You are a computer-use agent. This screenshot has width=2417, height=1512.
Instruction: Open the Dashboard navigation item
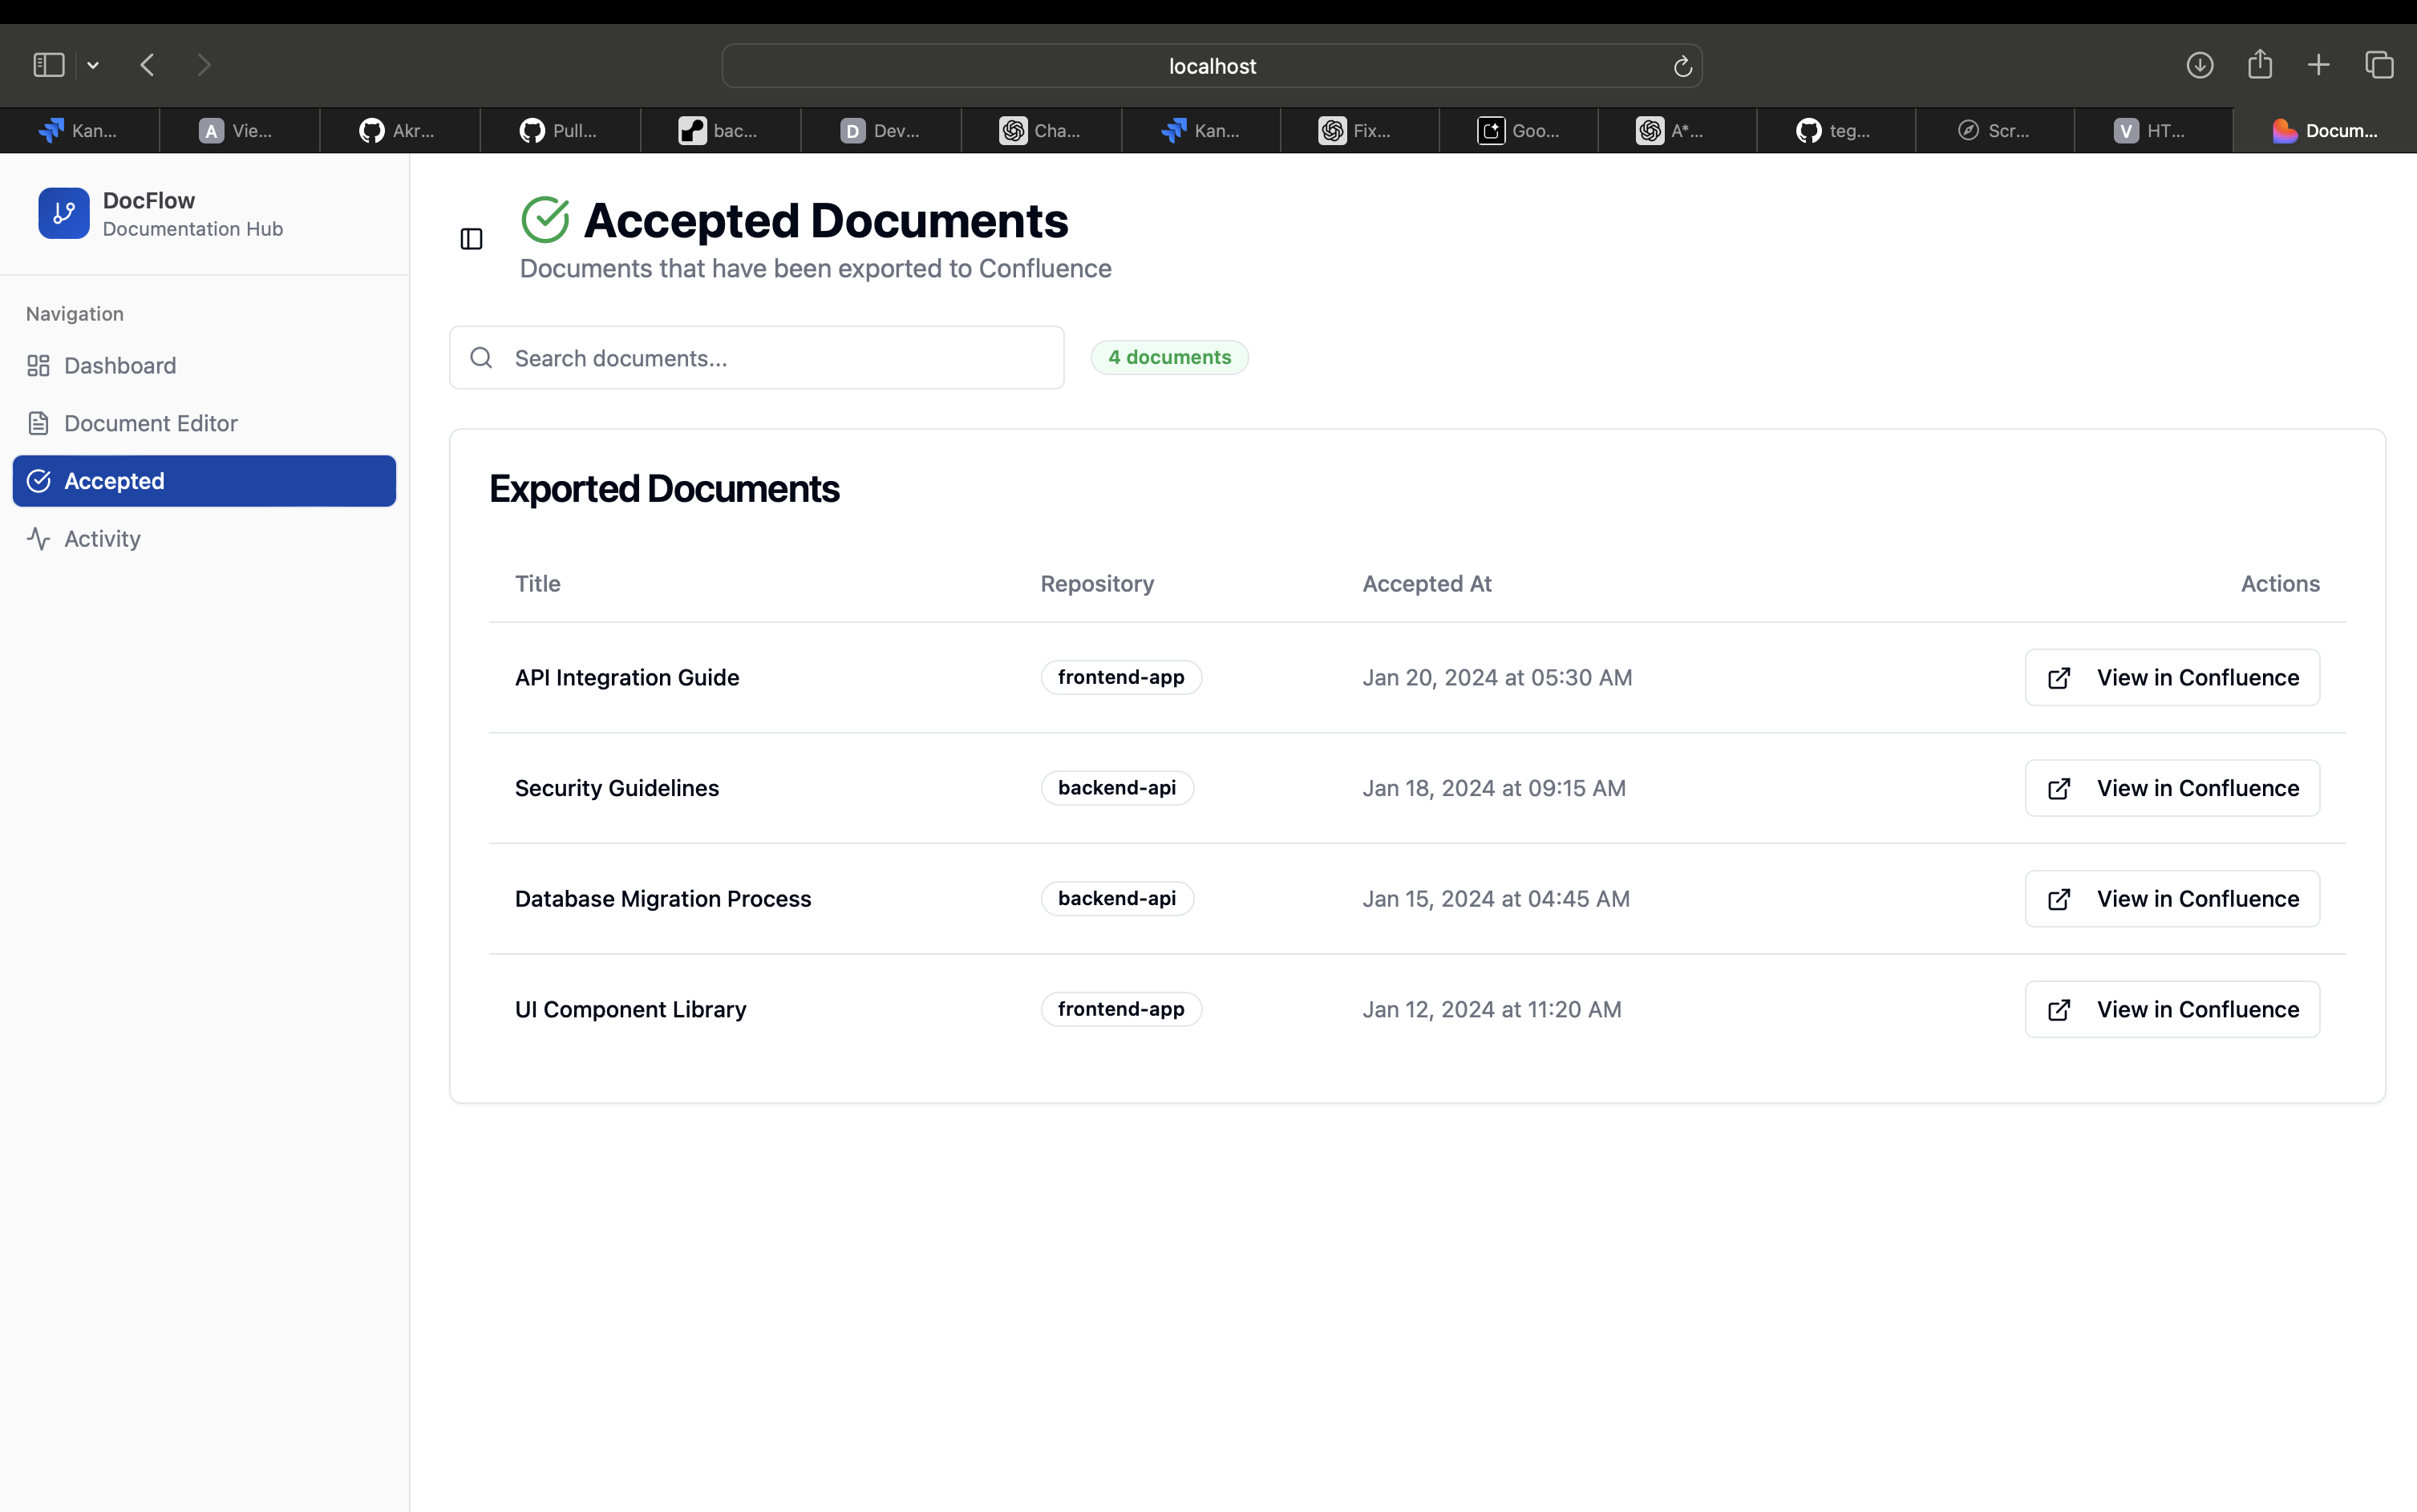120,366
